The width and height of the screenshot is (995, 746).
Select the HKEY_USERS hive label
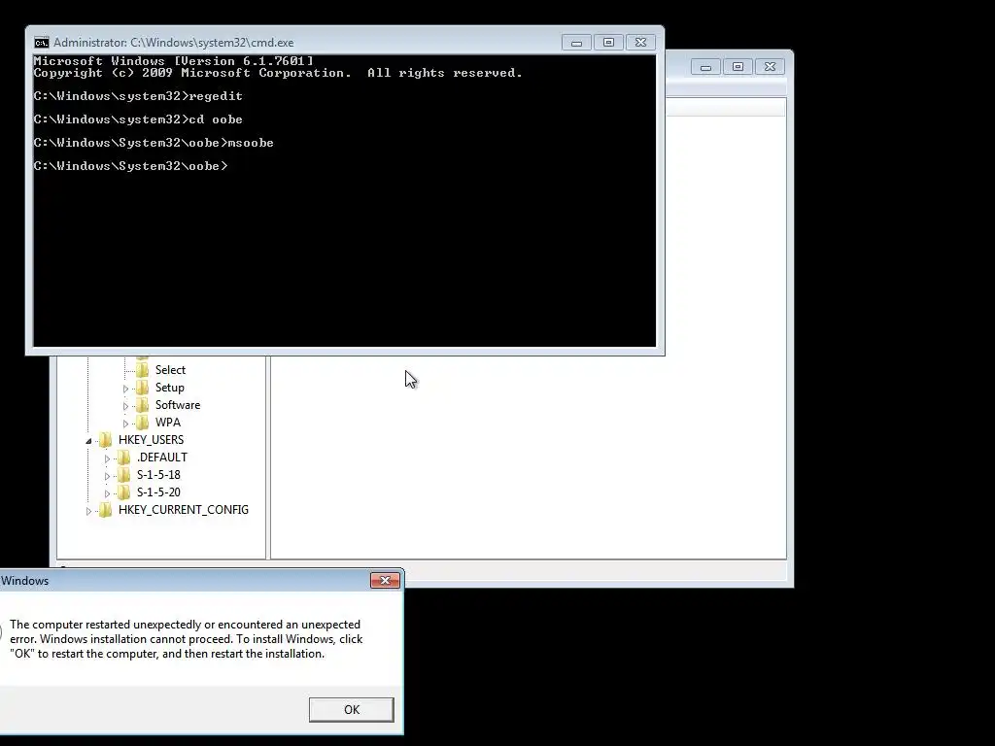(x=151, y=440)
